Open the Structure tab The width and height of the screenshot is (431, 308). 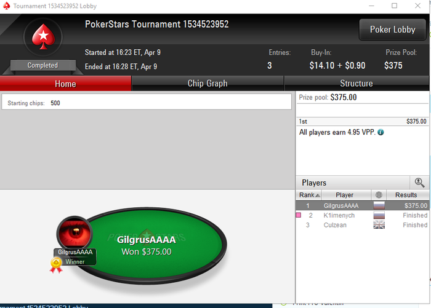coord(356,84)
